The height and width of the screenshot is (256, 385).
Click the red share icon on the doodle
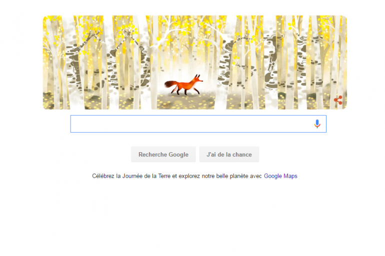[338, 100]
